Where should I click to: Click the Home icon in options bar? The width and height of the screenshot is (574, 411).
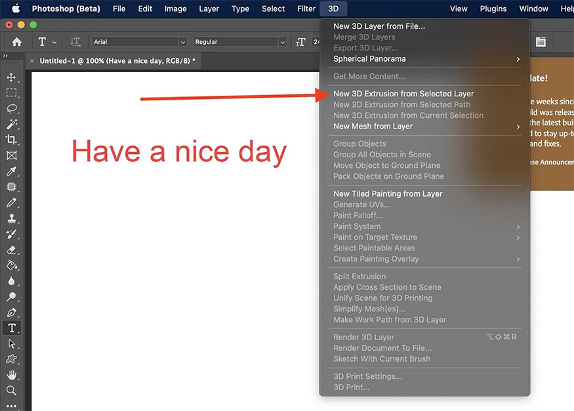(16, 42)
